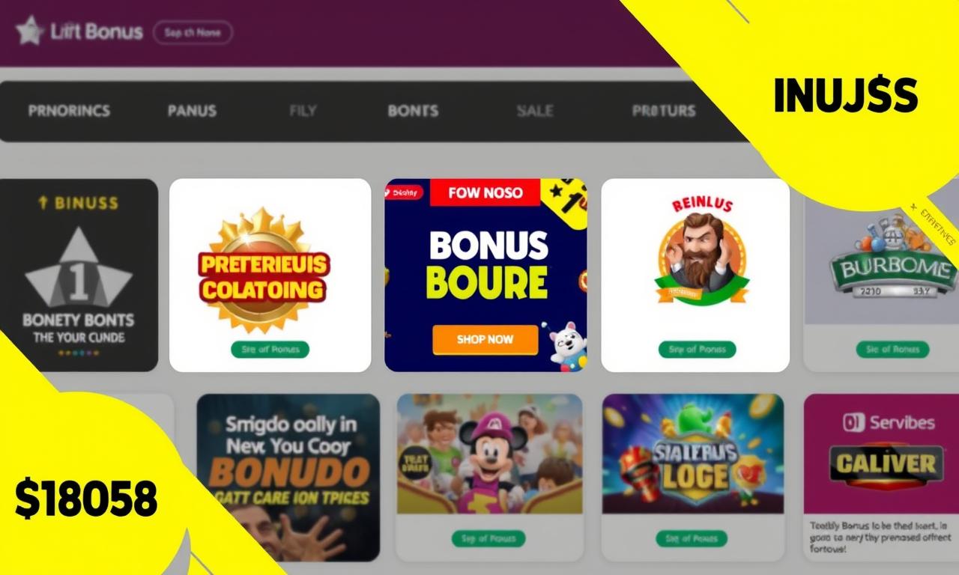Click the pill button beside Lift Bonus logo
Screen dimensions: 959x575
(x=193, y=33)
